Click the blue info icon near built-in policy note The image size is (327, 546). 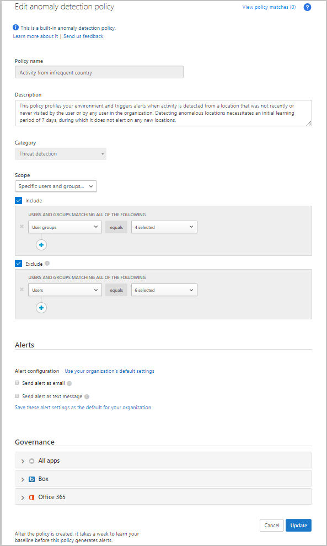click(15, 28)
